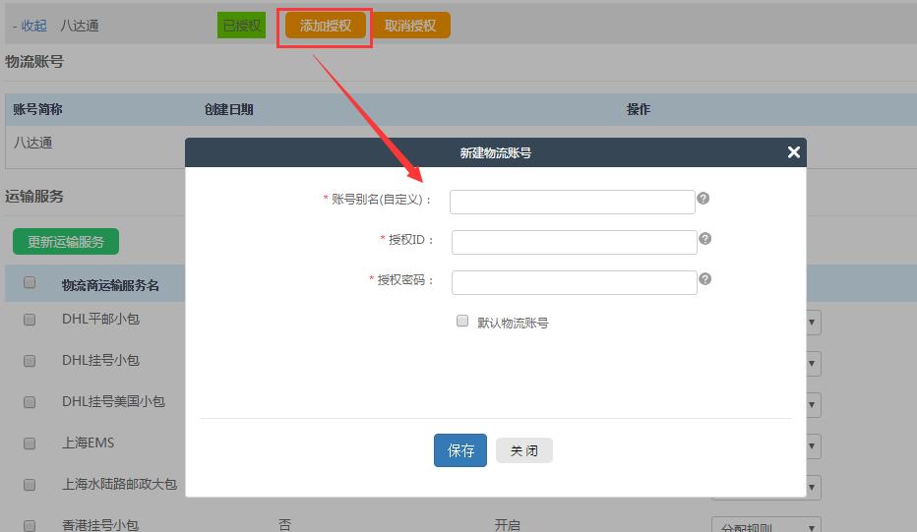Open dropdown in DHL平邮小包 row
Image resolution: width=917 pixels, height=532 pixels.
point(814,323)
